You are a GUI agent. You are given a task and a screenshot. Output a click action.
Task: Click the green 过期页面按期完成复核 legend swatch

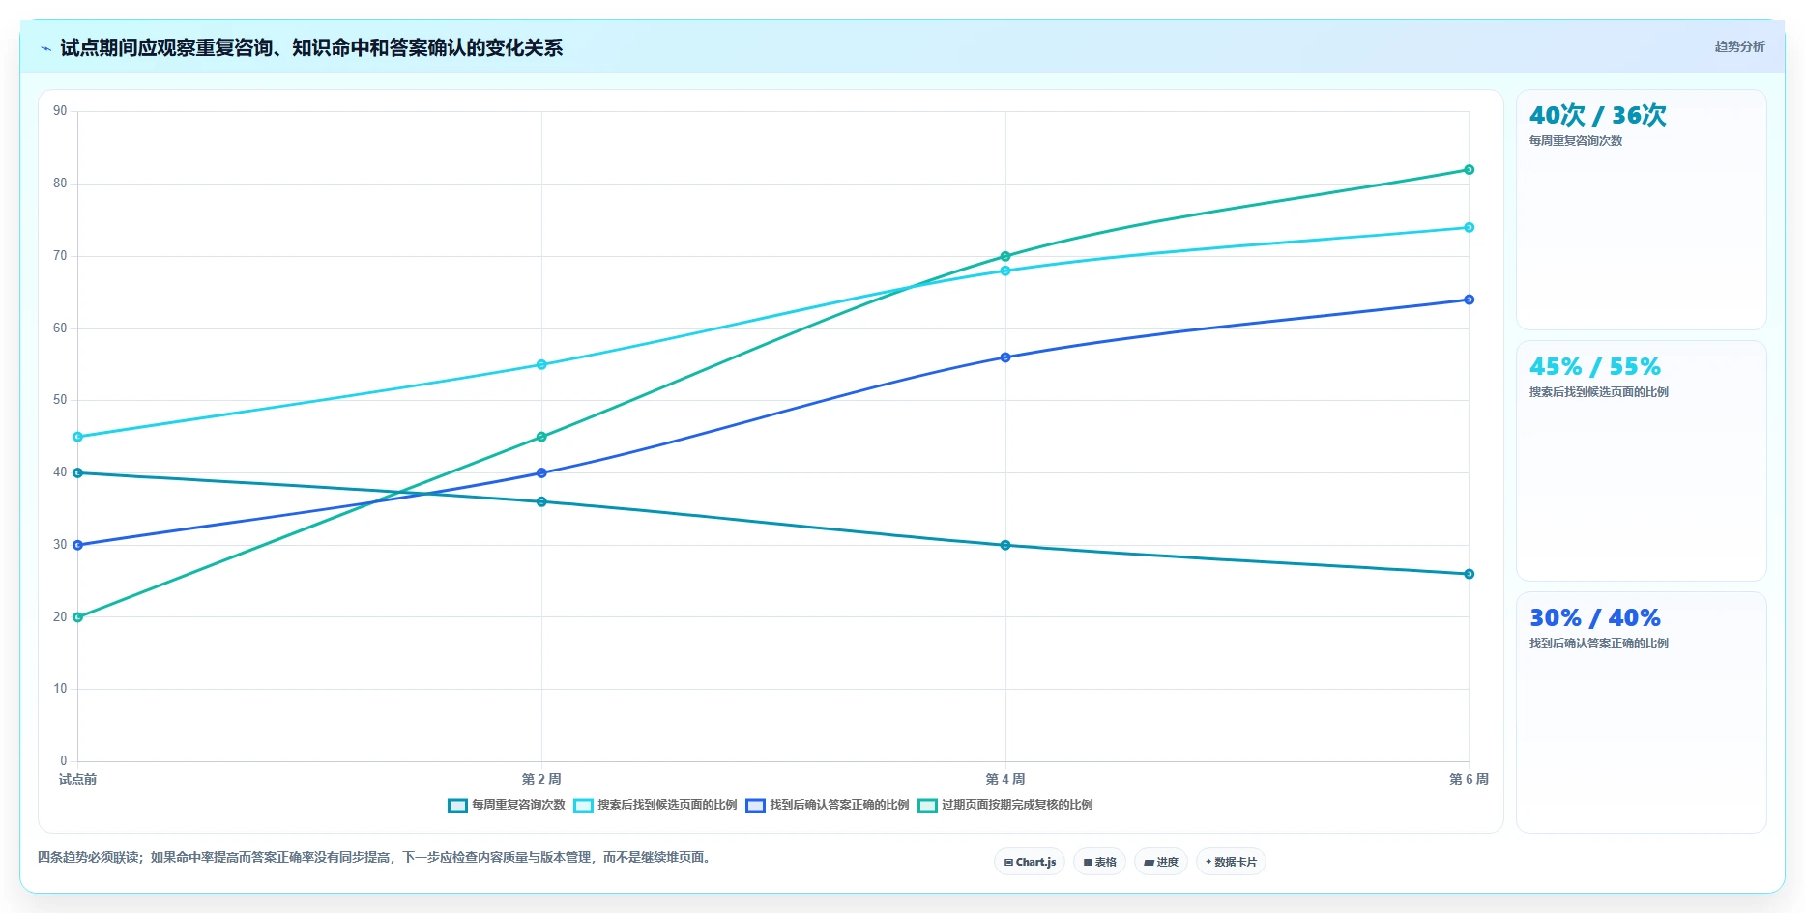point(927,806)
